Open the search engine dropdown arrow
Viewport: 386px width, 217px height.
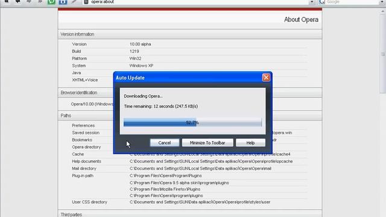click(382, 2)
